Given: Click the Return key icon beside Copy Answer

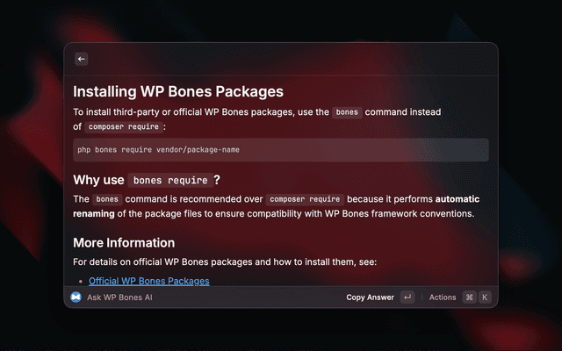Looking at the screenshot, I should 407,297.
